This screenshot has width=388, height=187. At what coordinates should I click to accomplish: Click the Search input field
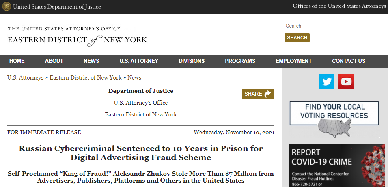tap(319, 26)
